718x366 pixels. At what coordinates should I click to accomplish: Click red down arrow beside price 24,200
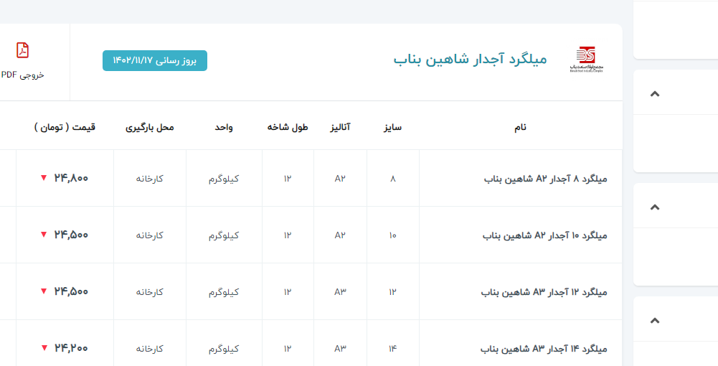pyautogui.click(x=44, y=348)
